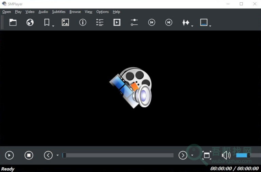Click the seek bar timeline
Image resolution: width=261 pixels, height=172 pixels.
pos(119,155)
